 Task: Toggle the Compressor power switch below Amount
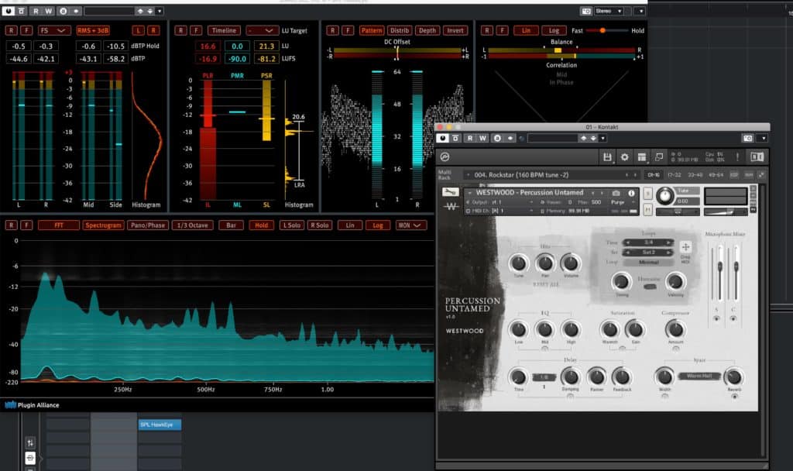675,349
